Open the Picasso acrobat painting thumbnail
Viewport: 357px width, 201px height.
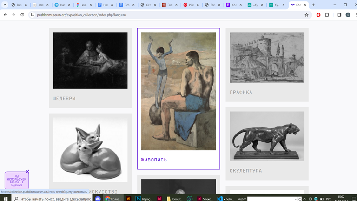(x=178, y=91)
